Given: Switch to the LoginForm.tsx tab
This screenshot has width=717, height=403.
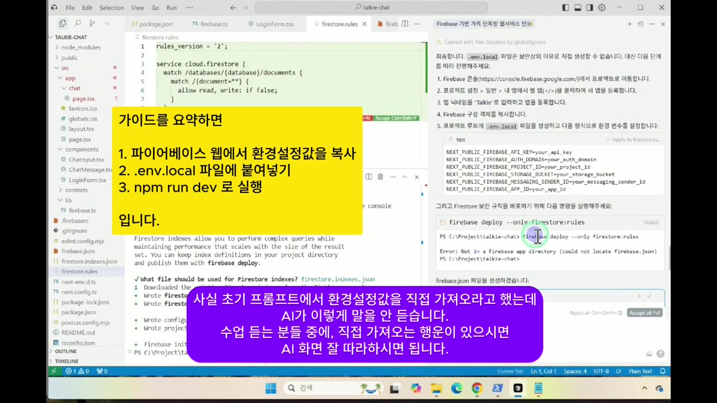Looking at the screenshot, I should [x=271, y=24].
